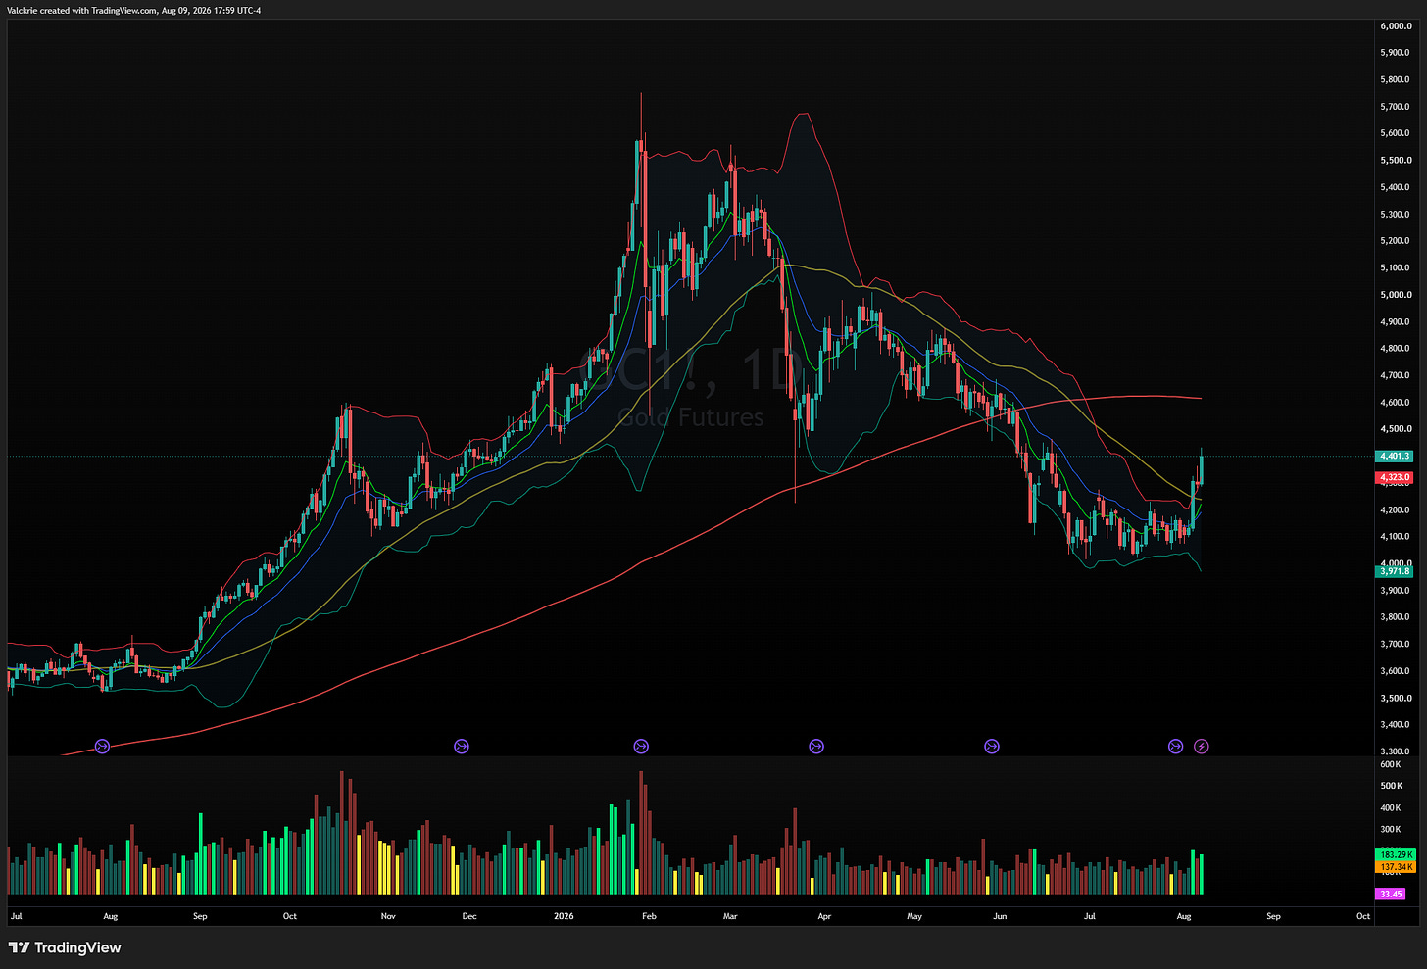Viewport: 1427px width, 969px height.
Task: Open the contract rollover marker beside the Feb label
Action: point(641,747)
